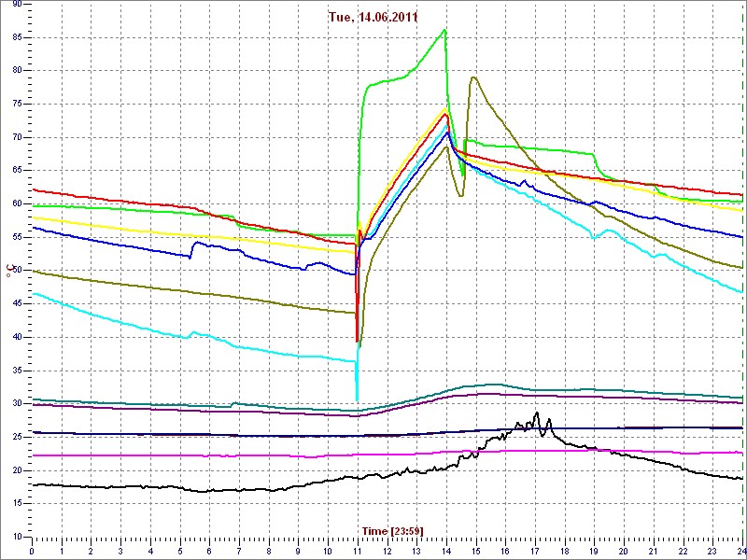Image resolution: width=747 pixels, height=560 pixels.
Task: Click the '30' value on temperature axis
Action: point(17,404)
